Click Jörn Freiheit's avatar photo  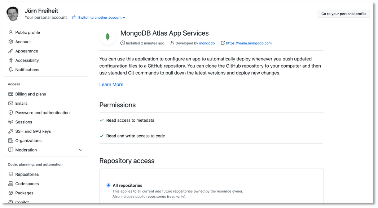coord(13,14)
